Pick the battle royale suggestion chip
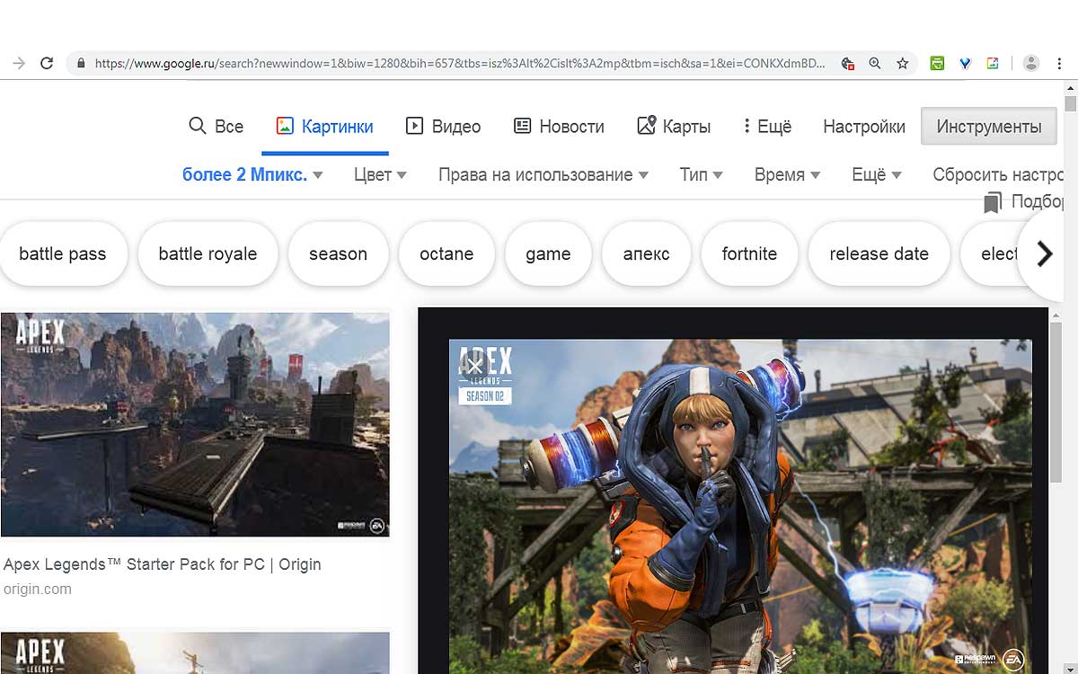 click(208, 254)
